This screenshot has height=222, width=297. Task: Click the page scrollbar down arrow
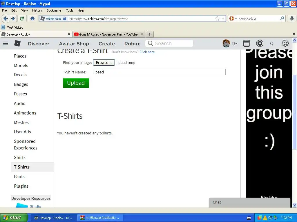click(294, 205)
